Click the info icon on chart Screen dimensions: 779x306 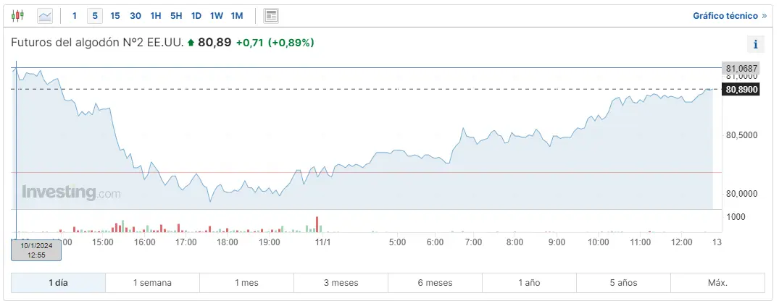coord(755,45)
